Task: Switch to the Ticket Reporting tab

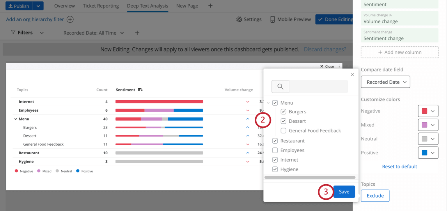Action: pyautogui.click(x=101, y=6)
